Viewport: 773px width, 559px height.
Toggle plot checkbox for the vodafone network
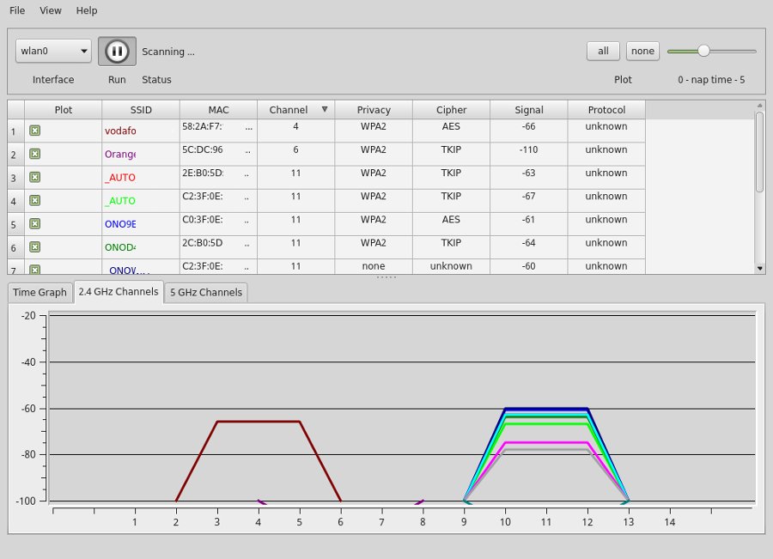click(34, 131)
